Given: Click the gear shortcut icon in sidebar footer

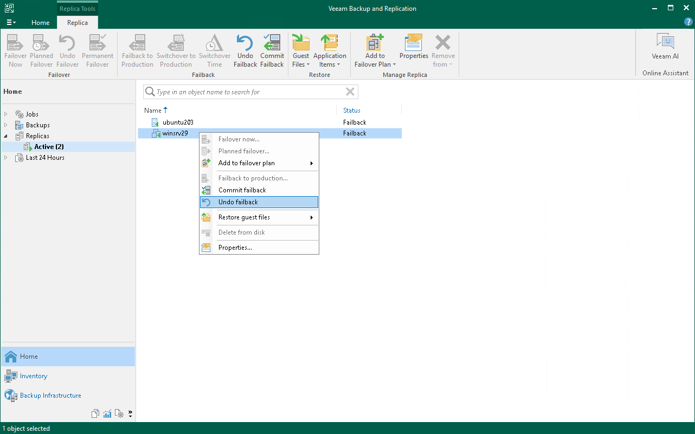Looking at the screenshot, I should tap(119, 414).
